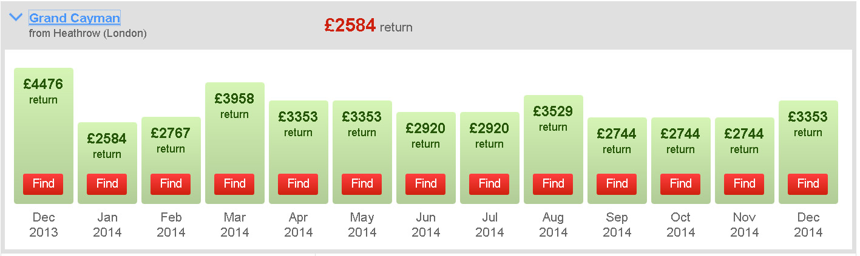Select the Aug 2014 price bar
This screenshot has width=860, height=256.
click(553, 149)
